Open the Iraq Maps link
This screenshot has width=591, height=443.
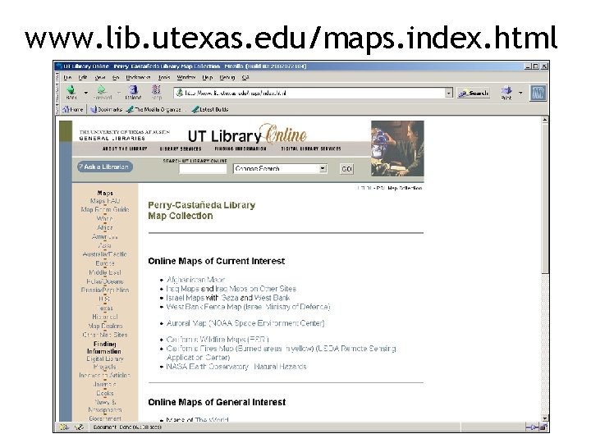point(182,289)
